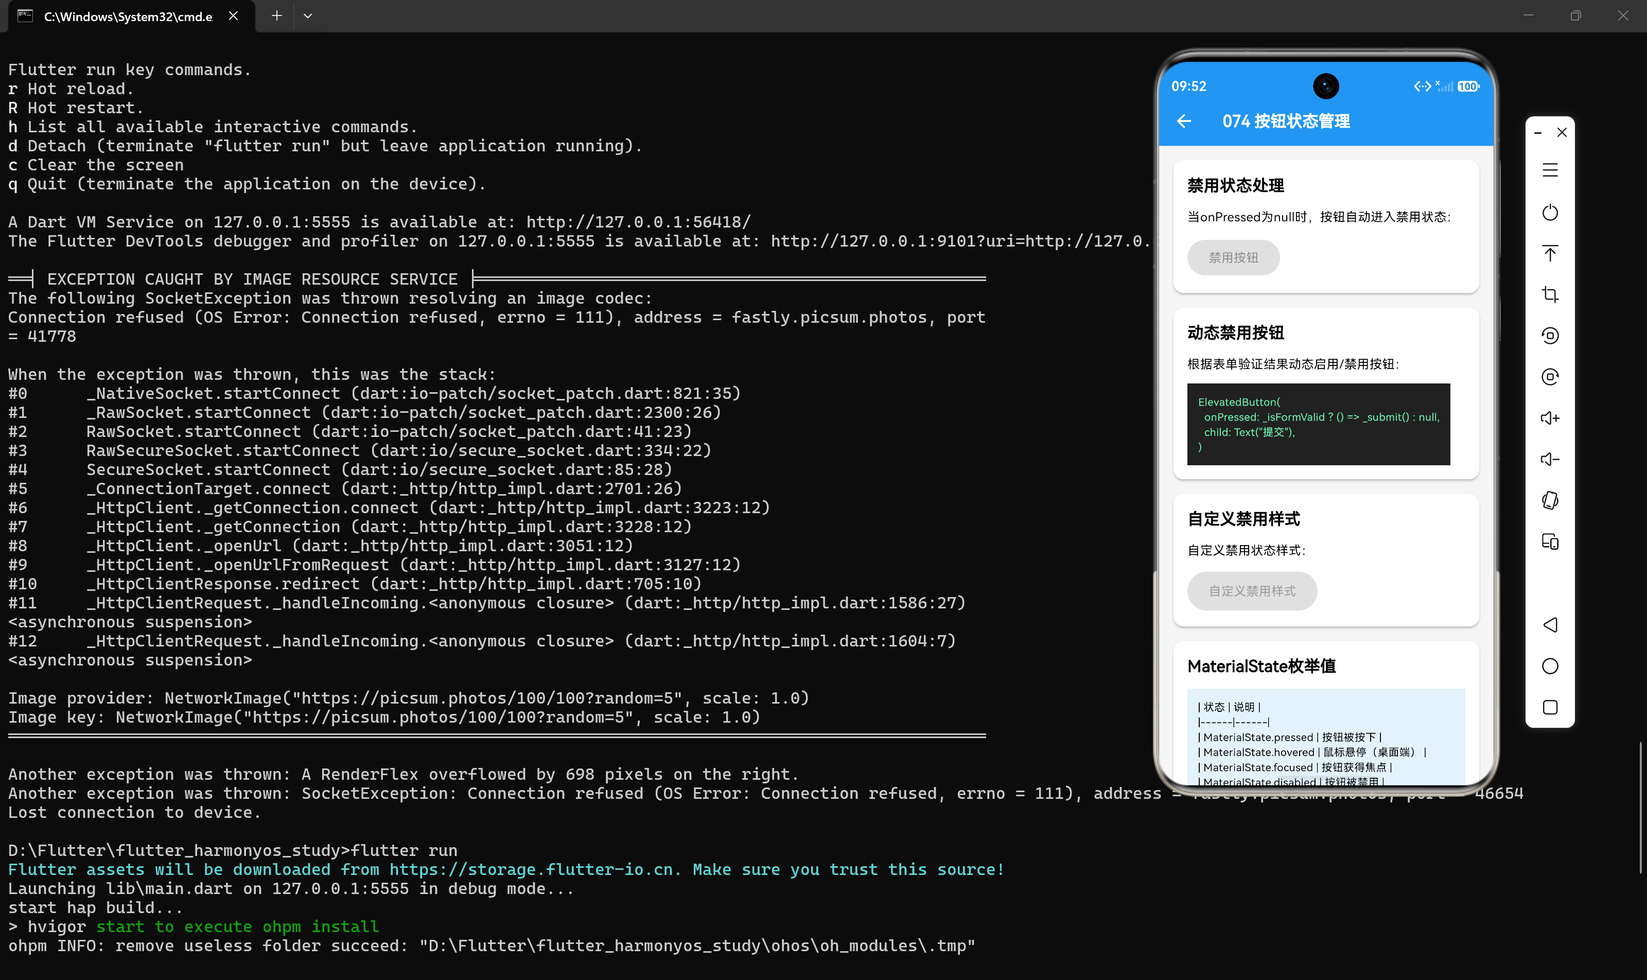Viewport: 1647px width, 980px height.
Task: Increase emulator volume with the speaker plus icon
Action: [x=1550, y=418]
